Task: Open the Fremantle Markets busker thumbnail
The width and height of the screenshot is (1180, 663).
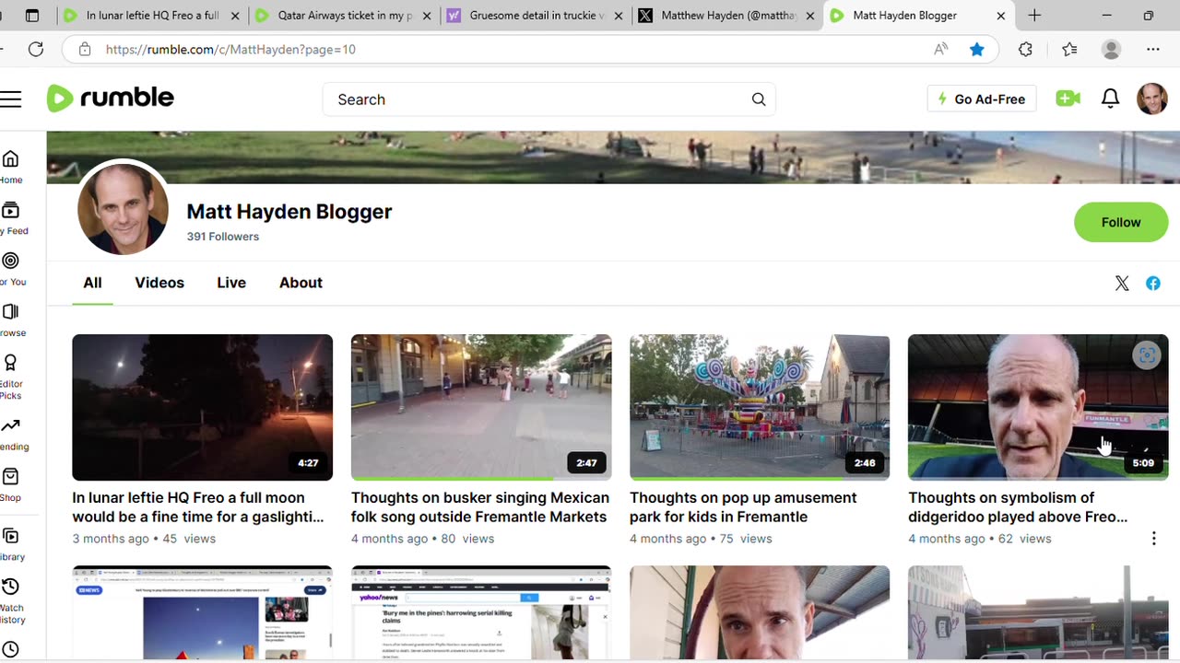Action: (x=481, y=407)
